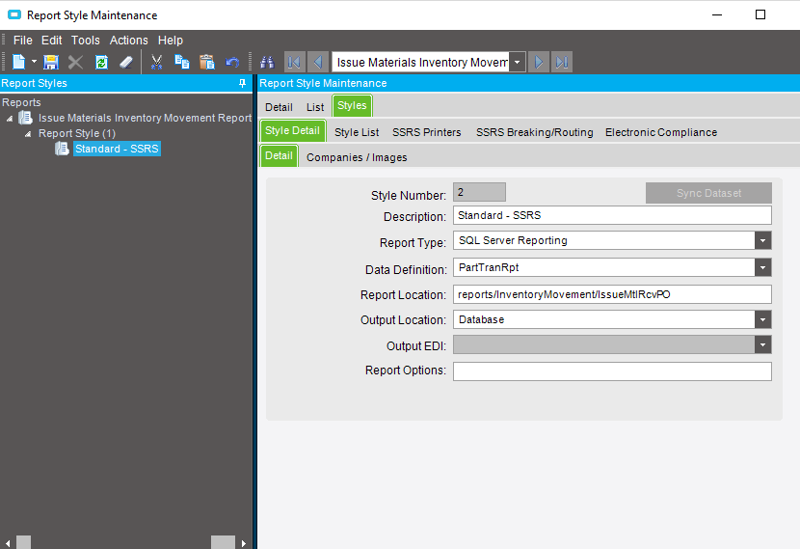Pin the Report Styles panel
This screenshot has height=549, width=800.
tap(243, 84)
